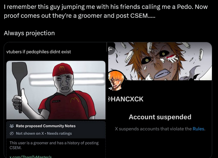Click the anime banner header image

click(160, 61)
